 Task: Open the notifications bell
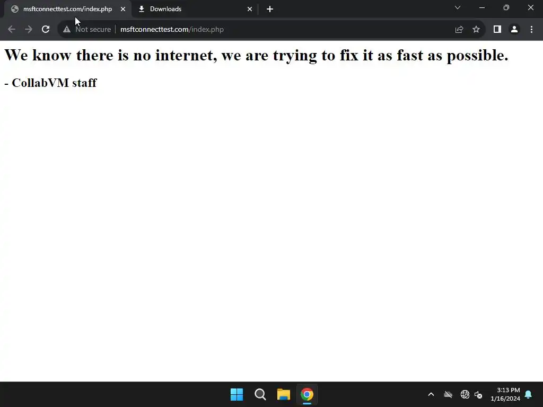coord(529,394)
